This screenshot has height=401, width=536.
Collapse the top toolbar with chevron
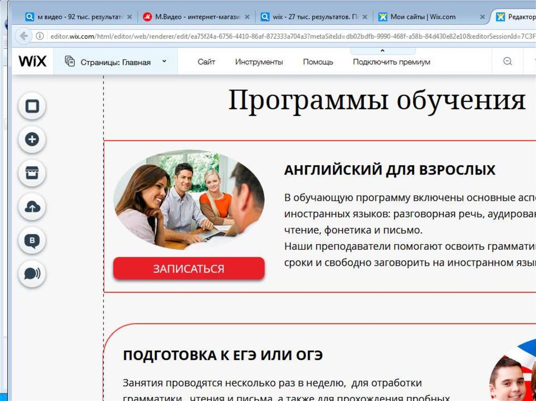383,51
